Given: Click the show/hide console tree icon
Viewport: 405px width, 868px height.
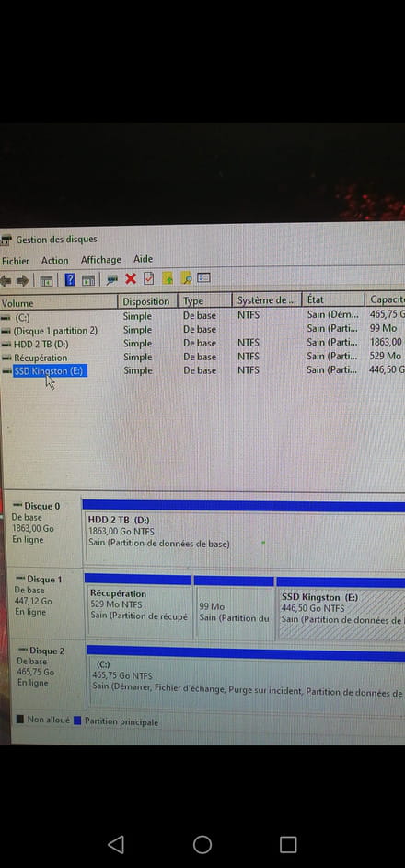Looking at the screenshot, I should pos(46,281).
